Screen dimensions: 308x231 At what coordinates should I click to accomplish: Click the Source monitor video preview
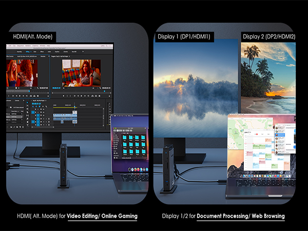22,72
